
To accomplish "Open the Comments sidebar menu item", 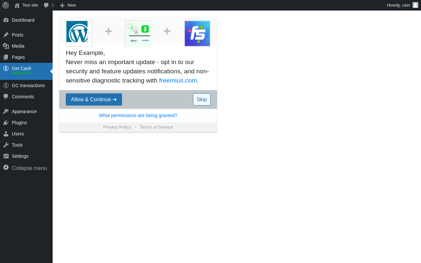I will [26, 97].
